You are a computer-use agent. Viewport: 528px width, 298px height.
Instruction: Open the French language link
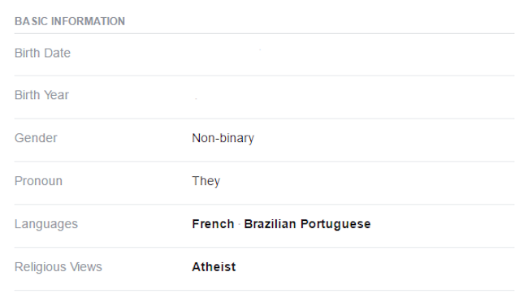click(x=213, y=224)
